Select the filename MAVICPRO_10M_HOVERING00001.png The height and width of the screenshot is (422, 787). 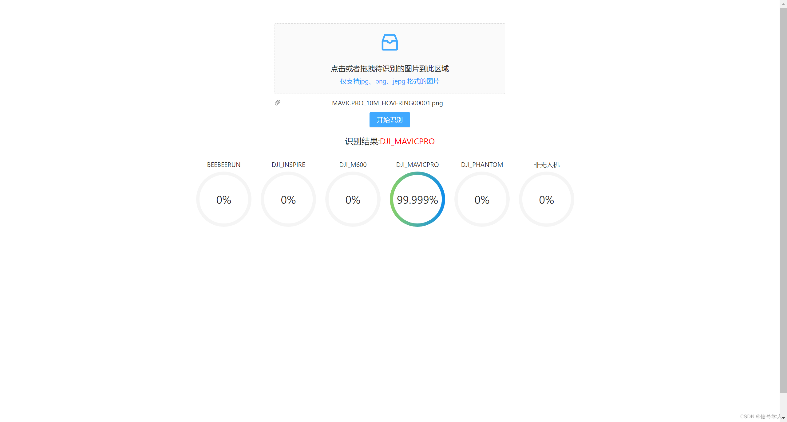tap(387, 103)
